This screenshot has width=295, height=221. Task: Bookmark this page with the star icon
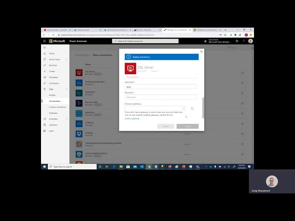point(225,35)
